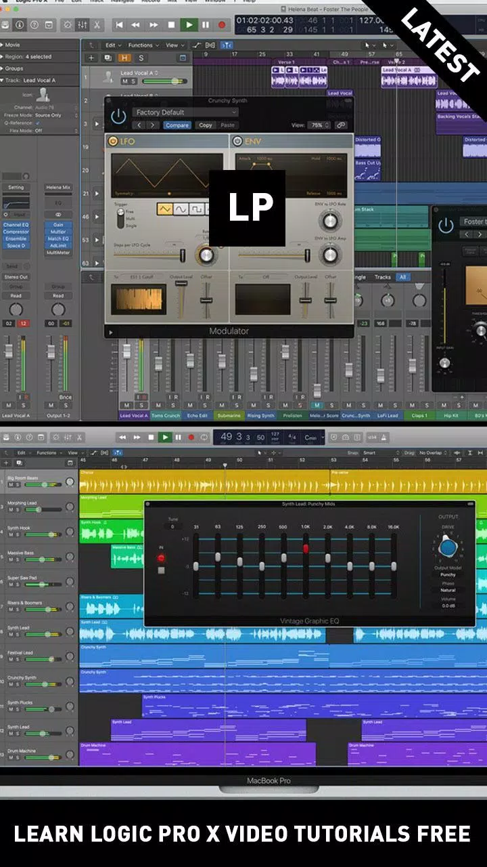This screenshot has height=867, width=487.
Task: Click the Paste button in Crunchy Synth
Action: [227, 125]
